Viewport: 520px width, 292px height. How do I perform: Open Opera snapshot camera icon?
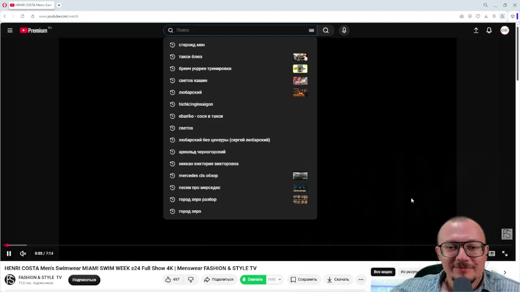461,16
